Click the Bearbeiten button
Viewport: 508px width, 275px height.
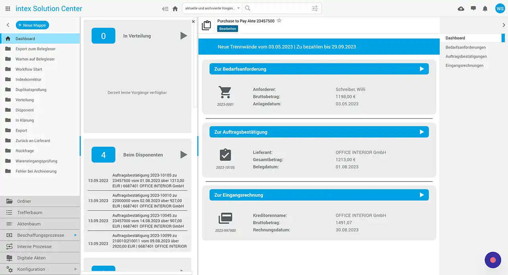[227, 29]
